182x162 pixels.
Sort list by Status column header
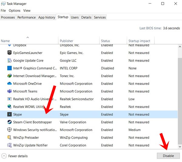point(113,40)
